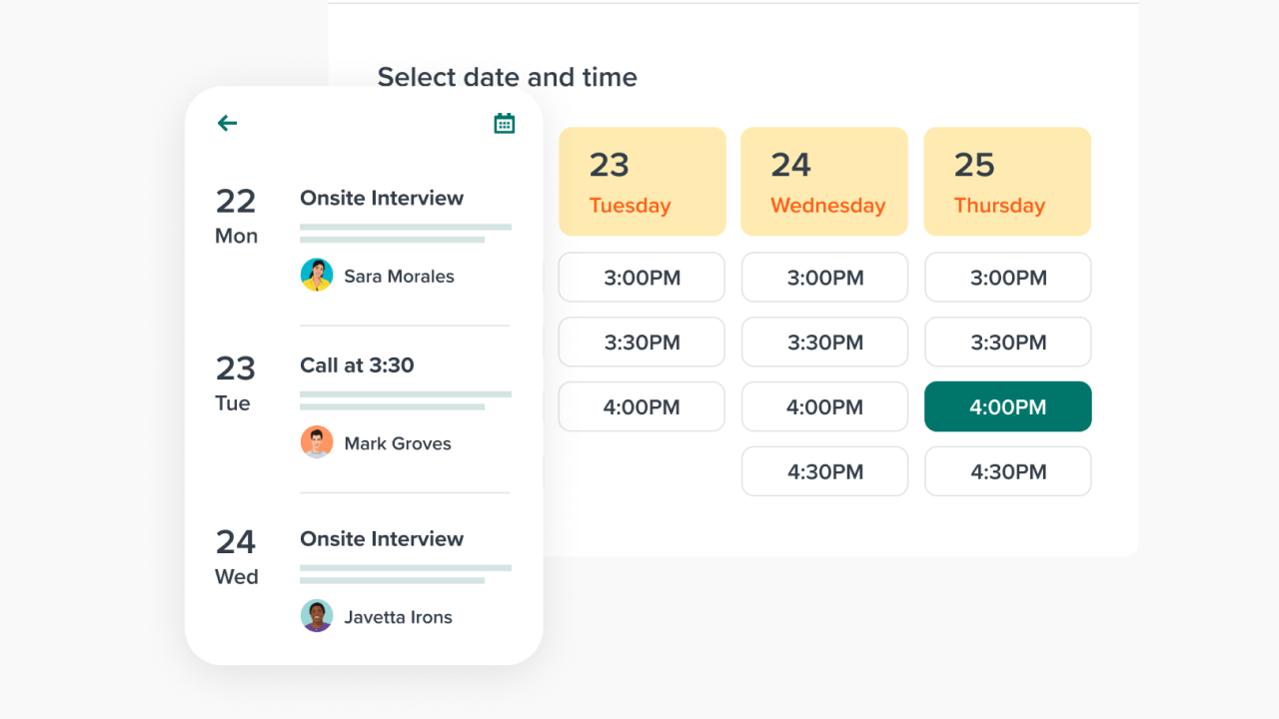The width and height of the screenshot is (1279, 719).
Task: Select the 23 Tuesday date tab
Action: tap(641, 182)
